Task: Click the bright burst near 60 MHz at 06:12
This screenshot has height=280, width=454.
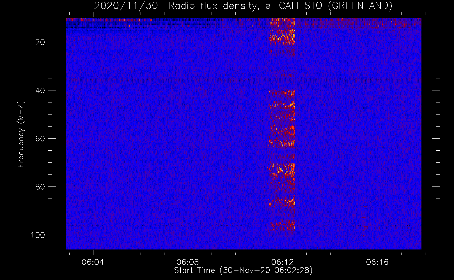Action: [x=282, y=136]
